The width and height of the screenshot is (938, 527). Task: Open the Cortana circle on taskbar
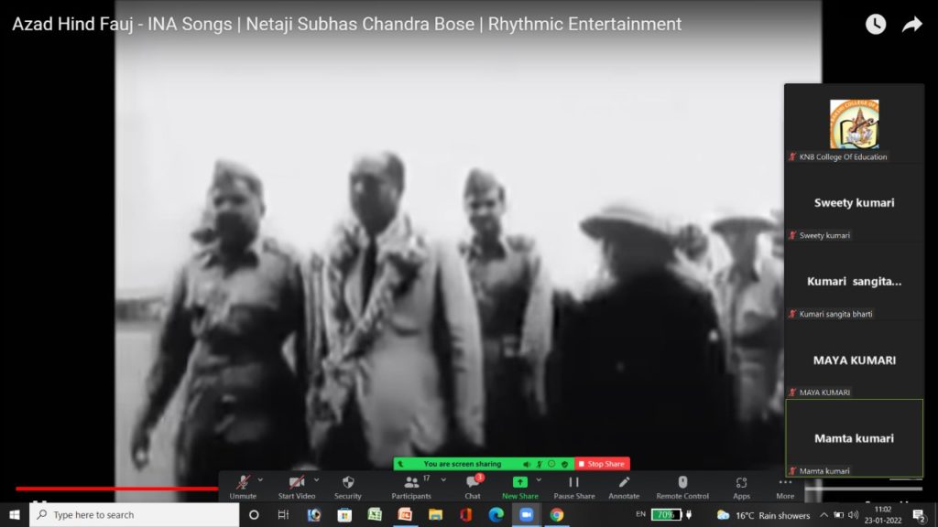tap(254, 514)
